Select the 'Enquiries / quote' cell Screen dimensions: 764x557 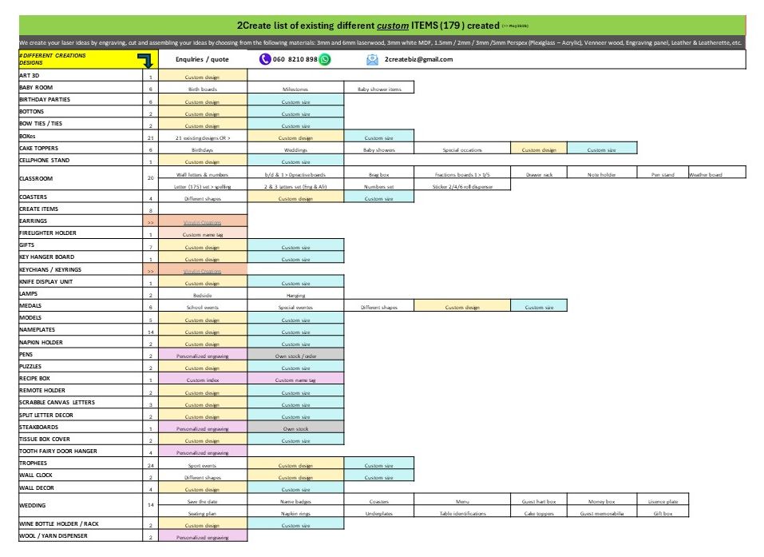pos(202,59)
